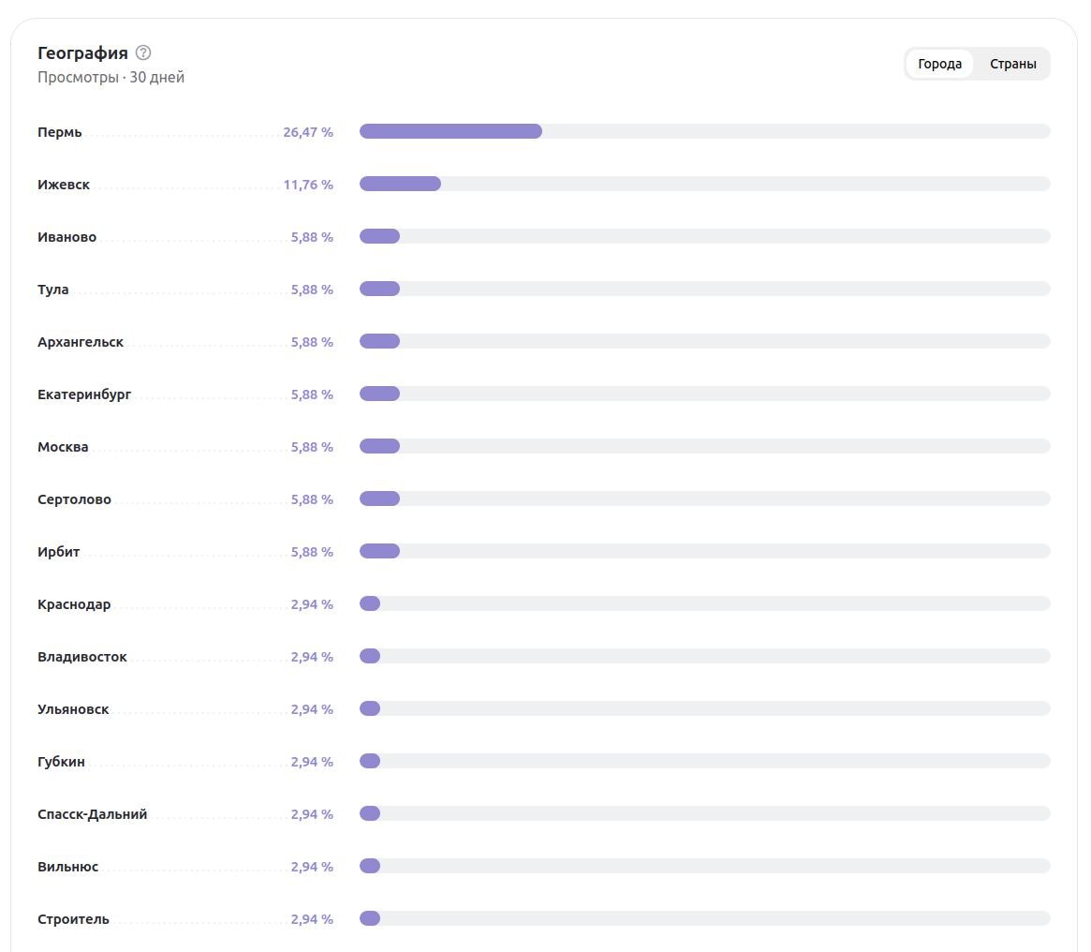Screen dimensions: 1091x952
Task: Click the Ижевск progress bar
Action: 705,184
